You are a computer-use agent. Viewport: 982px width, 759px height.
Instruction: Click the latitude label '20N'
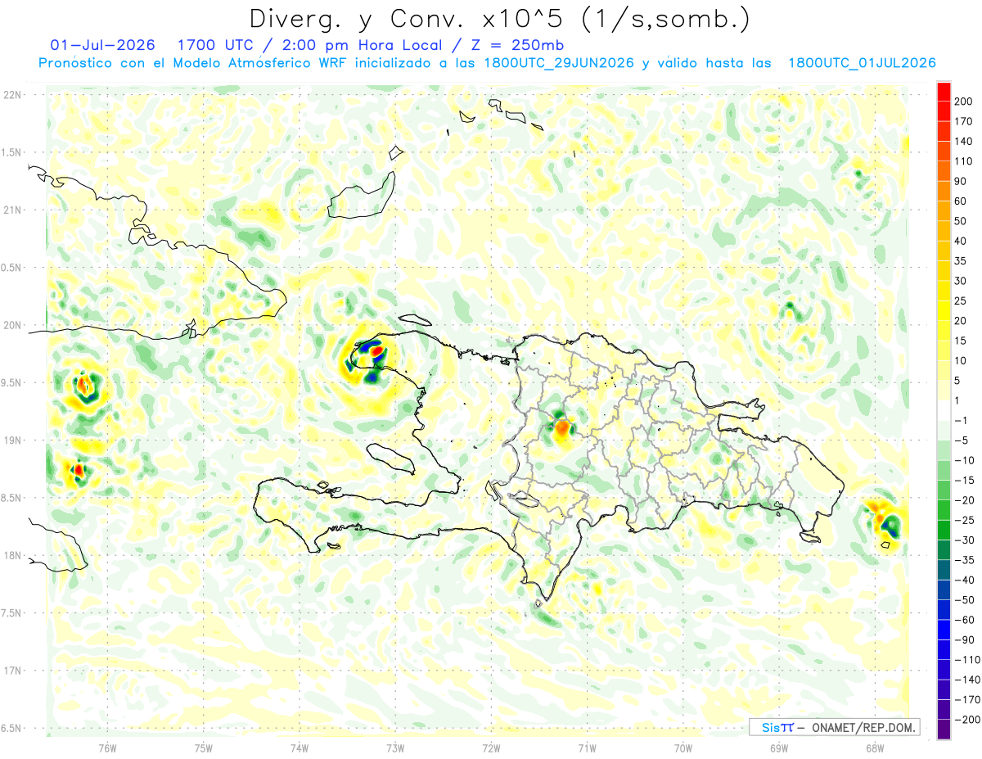tap(11, 325)
